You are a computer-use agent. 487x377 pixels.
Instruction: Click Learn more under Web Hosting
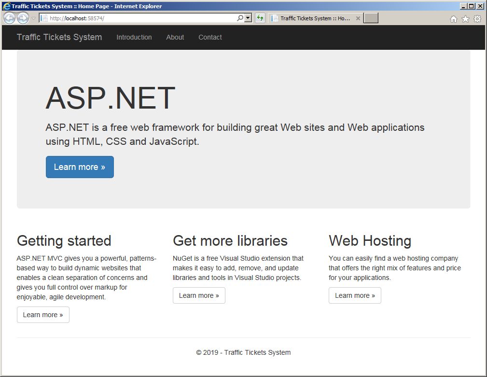(x=355, y=295)
